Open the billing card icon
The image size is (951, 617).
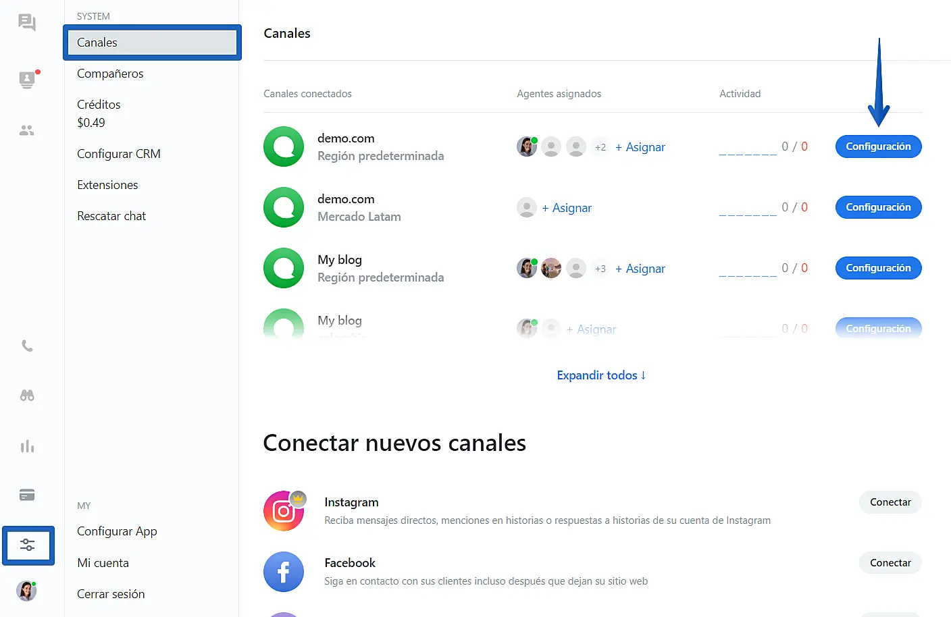tap(27, 495)
